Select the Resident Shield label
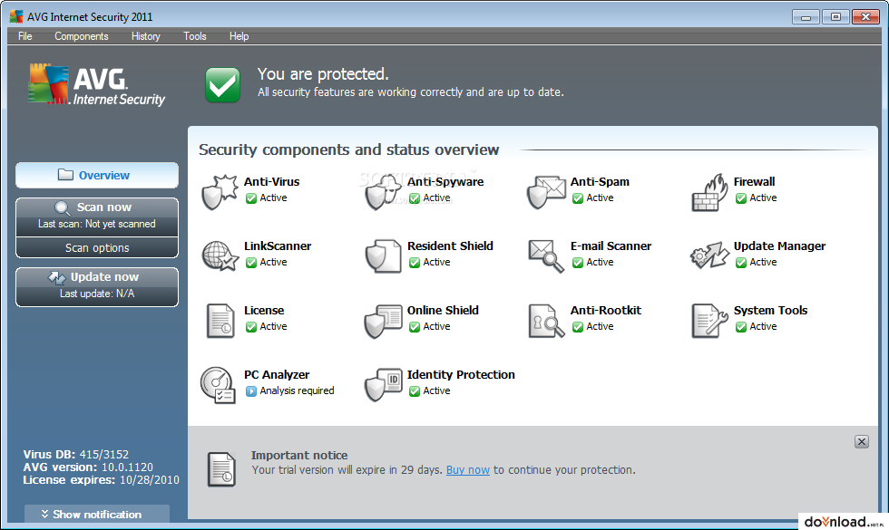 tap(450, 246)
